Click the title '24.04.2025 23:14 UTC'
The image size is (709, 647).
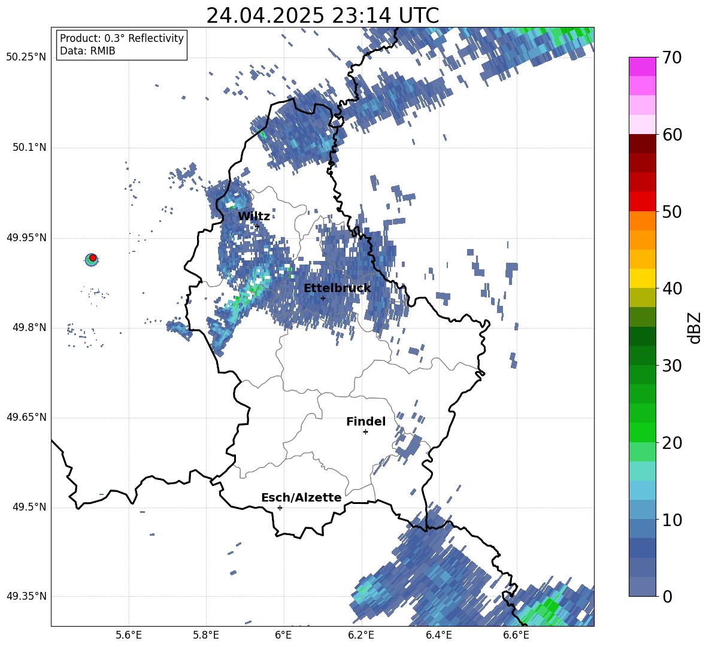pos(322,16)
